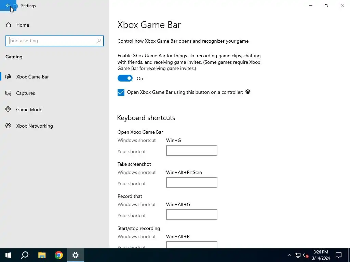
Task: Restore down the Settings window
Action: coord(326,5)
